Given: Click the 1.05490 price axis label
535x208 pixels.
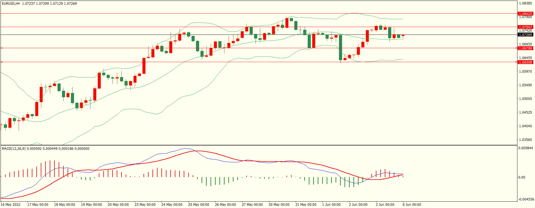Looking at the screenshot, I should click(526, 85).
